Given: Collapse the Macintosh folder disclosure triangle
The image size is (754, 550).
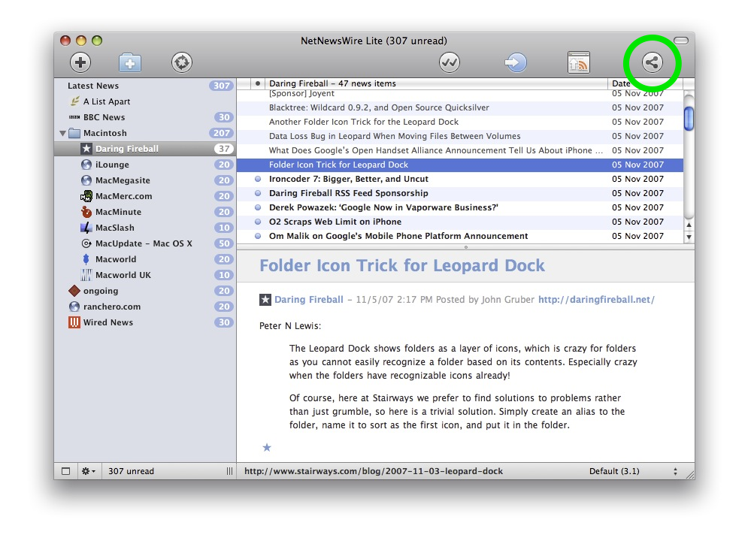Looking at the screenshot, I should click(62, 134).
